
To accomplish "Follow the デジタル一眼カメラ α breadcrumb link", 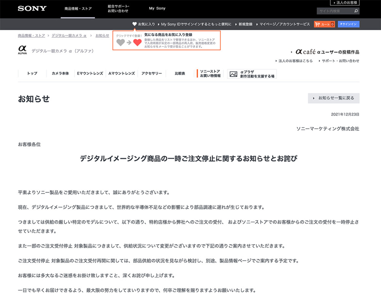I will (x=69, y=35).
